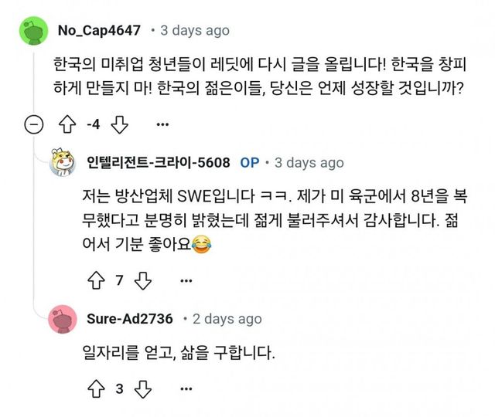The height and width of the screenshot is (417, 495).
Task: Click No_Cap4647's "3 days ago" timestamp
Action: tap(194, 31)
